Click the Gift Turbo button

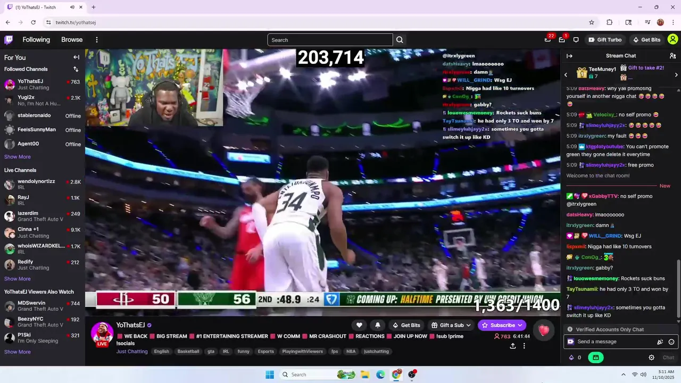(605, 40)
